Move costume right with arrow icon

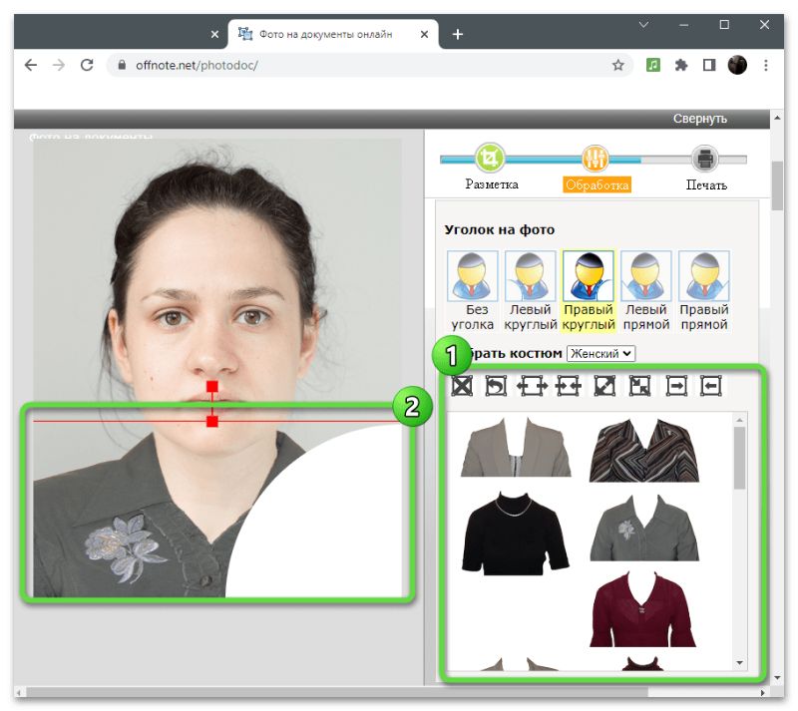675,385
